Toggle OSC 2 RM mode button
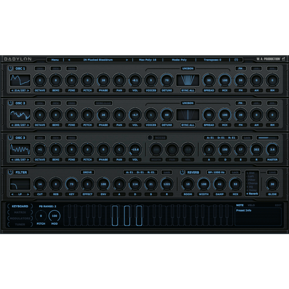This screenshot has width=289, height=289. 272,103
